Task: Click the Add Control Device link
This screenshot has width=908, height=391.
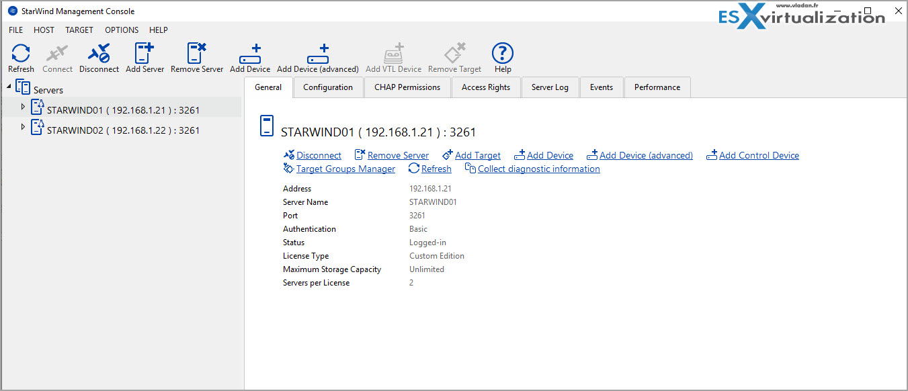Action: click(759, 155)
